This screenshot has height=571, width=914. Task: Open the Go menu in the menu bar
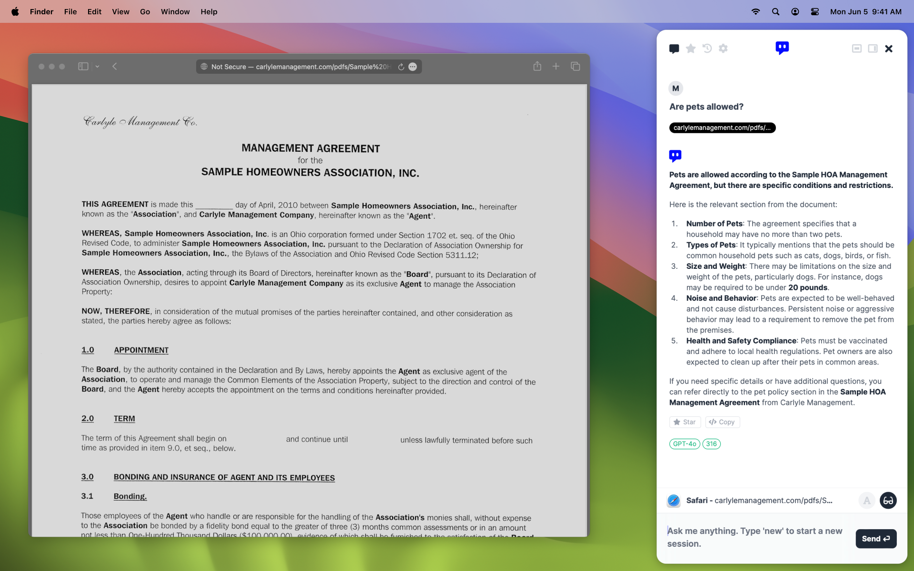145,11
